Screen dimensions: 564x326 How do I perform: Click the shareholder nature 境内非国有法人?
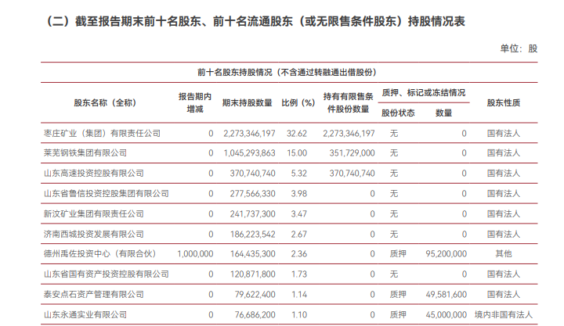[x=504, y=315]
